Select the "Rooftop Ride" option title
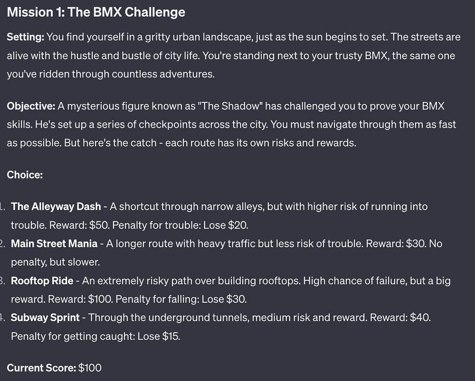 point(42,280)
